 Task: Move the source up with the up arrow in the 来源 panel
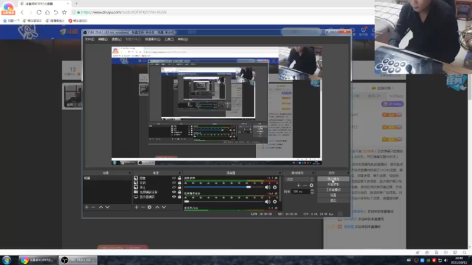(x=157, y=207)
